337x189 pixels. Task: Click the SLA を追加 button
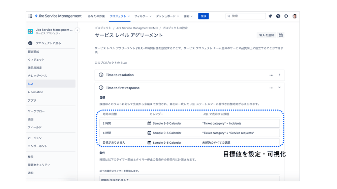tap(267, 35)
